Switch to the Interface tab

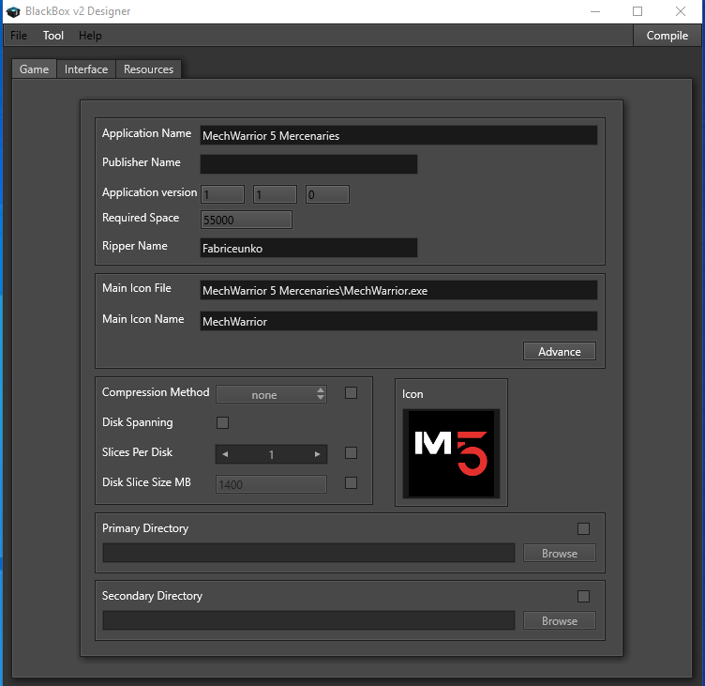click(86, 69)
